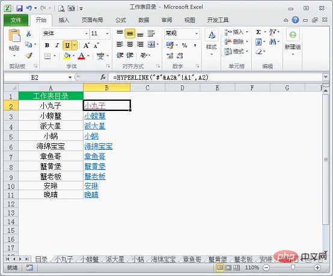The width and height of the screenshot is (333, 276).
Task: Click Increase Decimal icon
Action: pyautogui.click(x=170, y=56)
